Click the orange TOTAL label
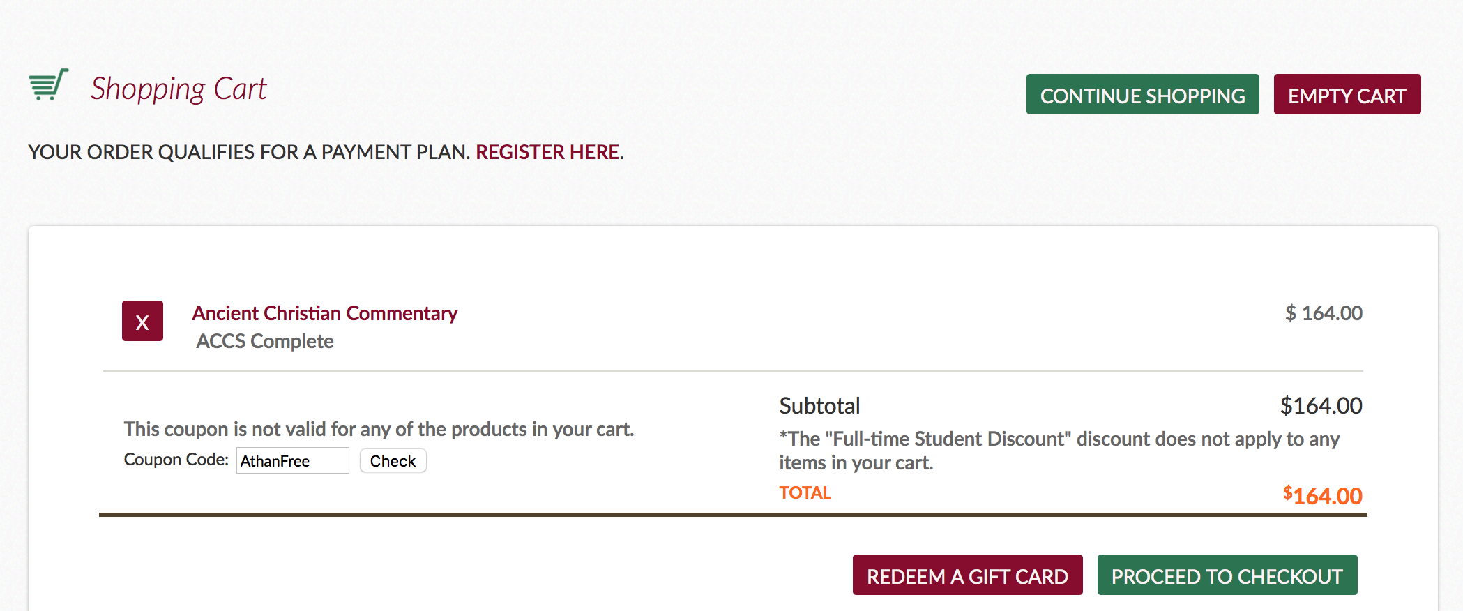Image resolution: width=1463 pixels, height=611 pixels. (x=805, y=492)
